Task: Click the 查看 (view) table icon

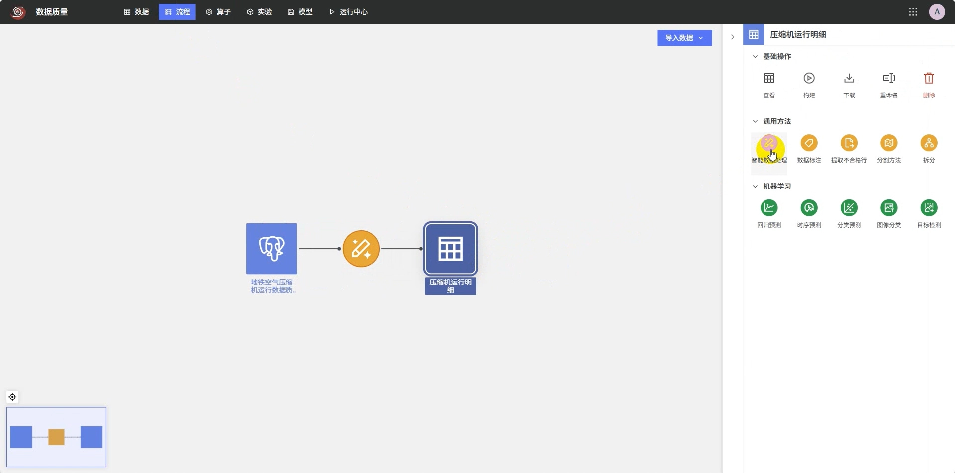Action: click(769, 78)
